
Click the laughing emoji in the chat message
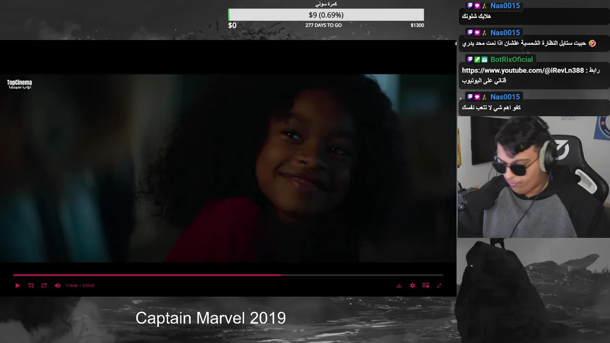tap(592, 43)
